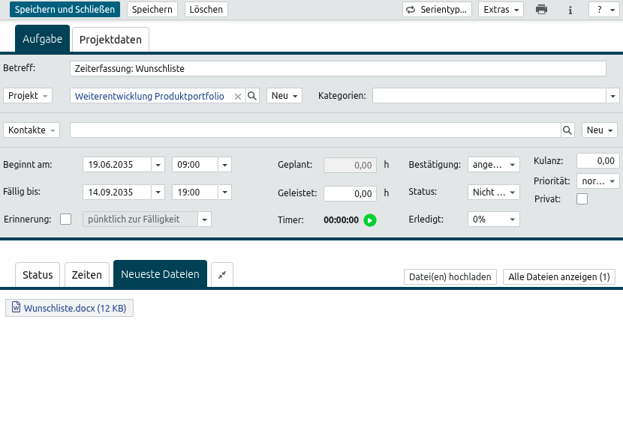Clear the project Weiterentwicklung Produktportfolio with X
Image resolution: width=623 pixels, height=421 pixels.
[x=238, y=97]
